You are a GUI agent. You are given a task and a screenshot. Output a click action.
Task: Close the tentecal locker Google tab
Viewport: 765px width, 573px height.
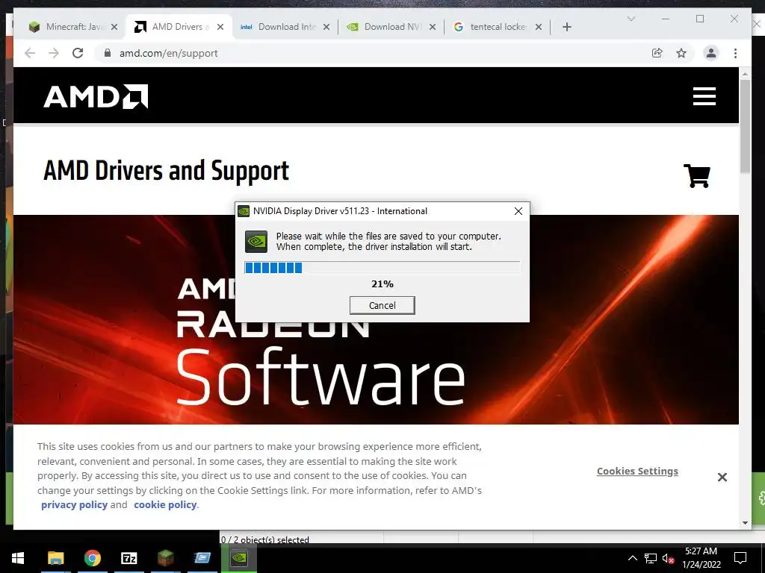tap(539, 27)
